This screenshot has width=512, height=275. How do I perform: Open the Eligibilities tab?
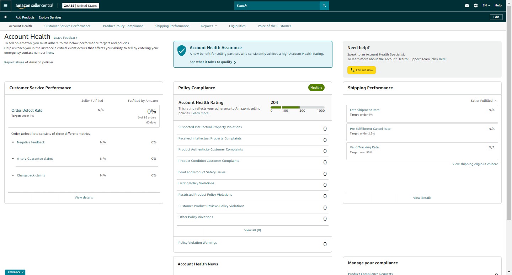237,26
